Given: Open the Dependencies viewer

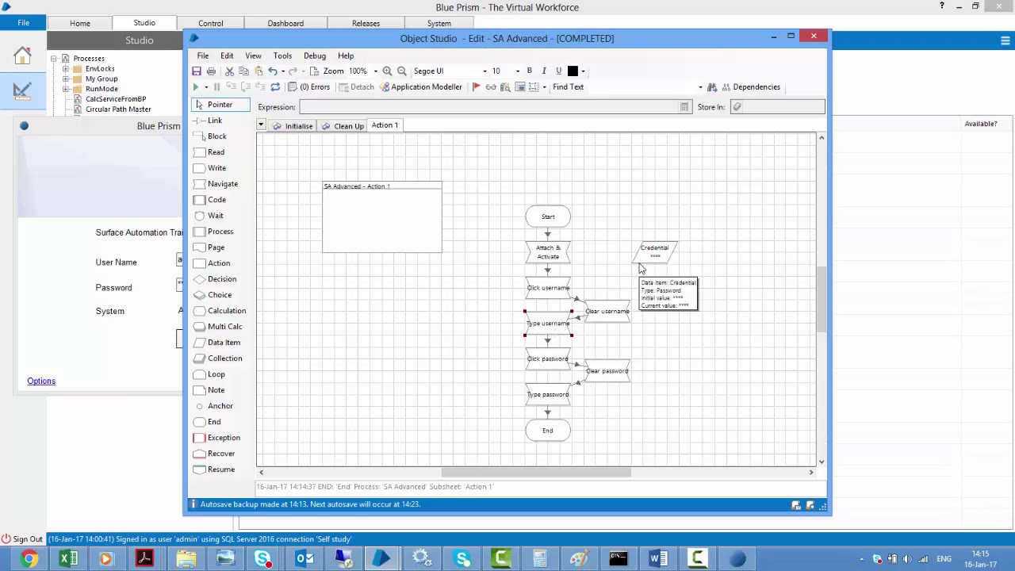Looking at the screenshot, I should 750,87.
